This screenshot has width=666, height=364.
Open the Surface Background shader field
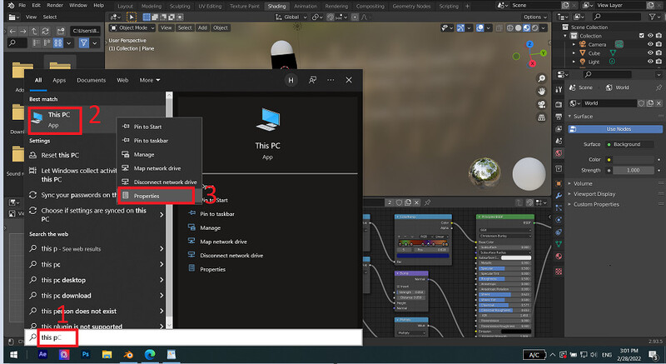(x=630, y=144)
